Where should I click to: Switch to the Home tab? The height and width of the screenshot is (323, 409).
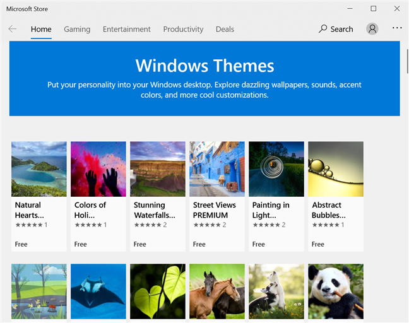pyautogui.click(x=41, y=29)
